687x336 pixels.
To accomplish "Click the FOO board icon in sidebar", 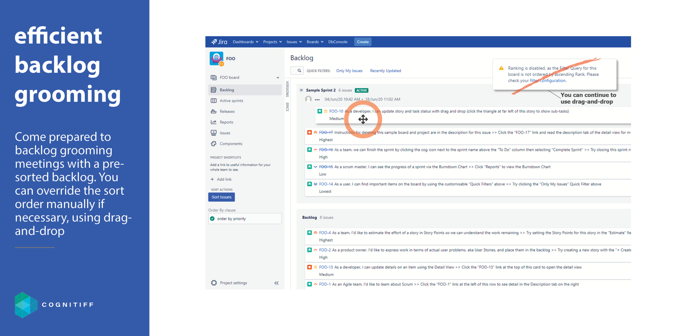I will pos(214,78).
